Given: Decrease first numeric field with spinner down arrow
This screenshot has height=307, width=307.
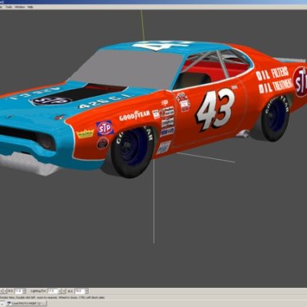Looking at the screenshot, I should (x=24, y=293).
